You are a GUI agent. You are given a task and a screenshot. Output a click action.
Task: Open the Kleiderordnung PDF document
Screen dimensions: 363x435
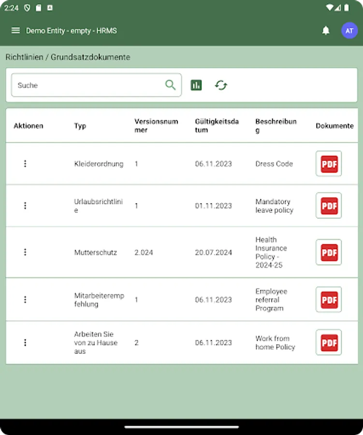[x=328, y=164]
